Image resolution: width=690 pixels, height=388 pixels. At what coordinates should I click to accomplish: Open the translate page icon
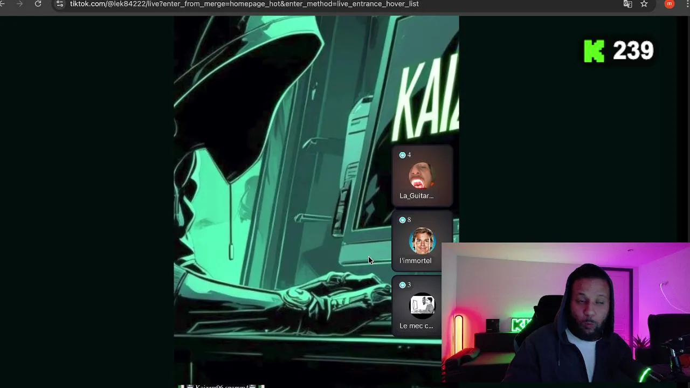627,4
